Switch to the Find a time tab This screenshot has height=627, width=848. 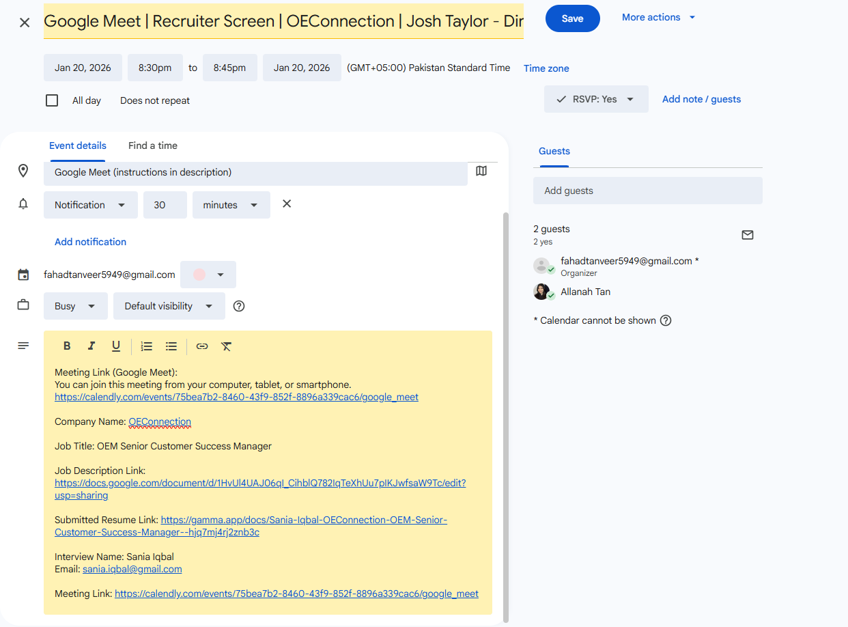tap(153, 145)
